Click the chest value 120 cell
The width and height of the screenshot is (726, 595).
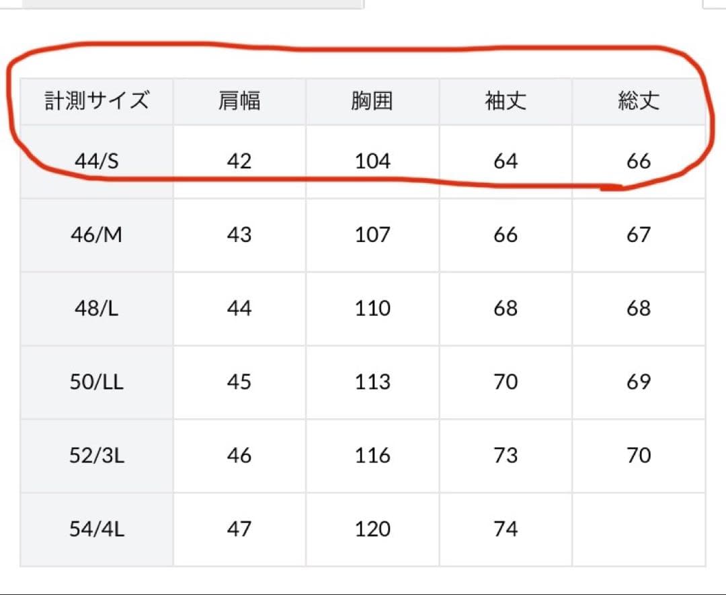(x=372, y=529)
